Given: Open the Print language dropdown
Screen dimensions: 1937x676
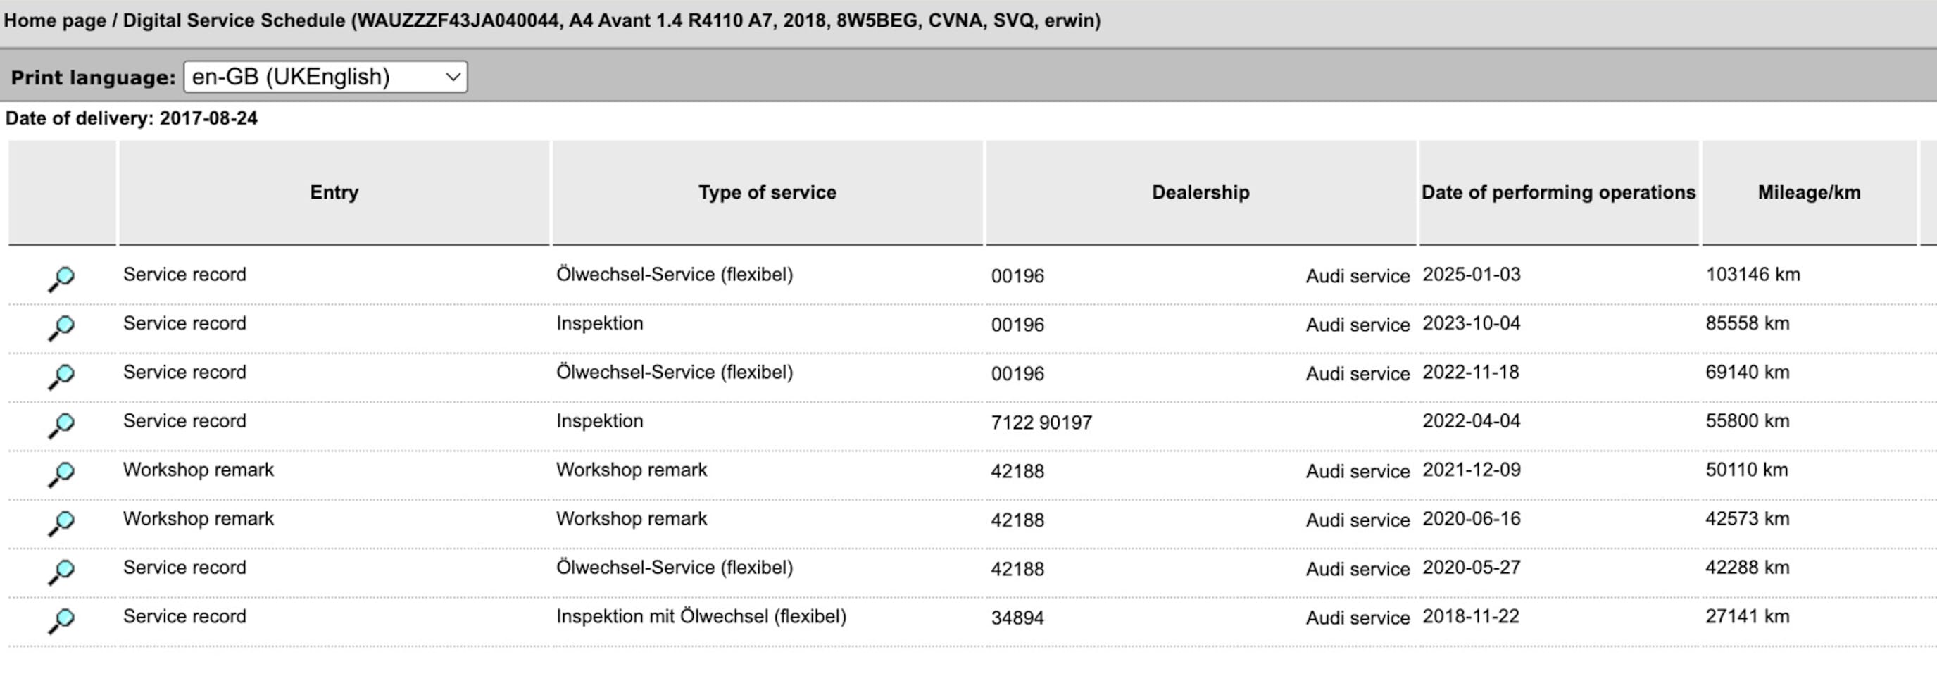Looking at the screenshot, I should pos(325,77).
